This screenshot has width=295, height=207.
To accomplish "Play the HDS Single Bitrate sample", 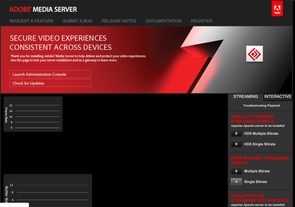I will pos(236,144).
